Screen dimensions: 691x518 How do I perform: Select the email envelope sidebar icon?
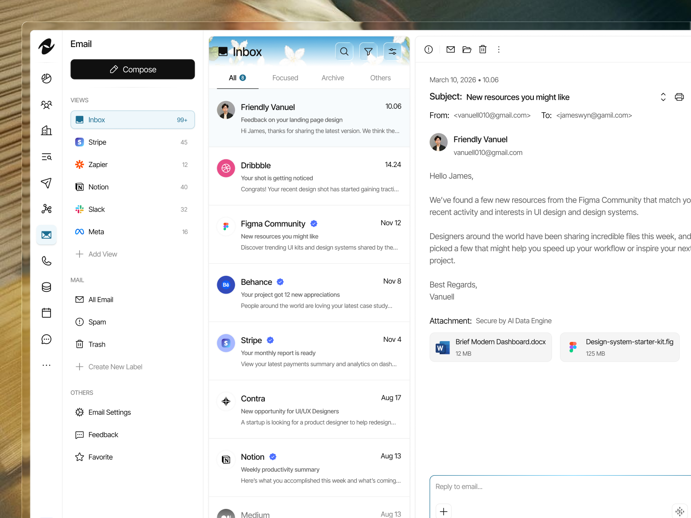coord(46,235)
